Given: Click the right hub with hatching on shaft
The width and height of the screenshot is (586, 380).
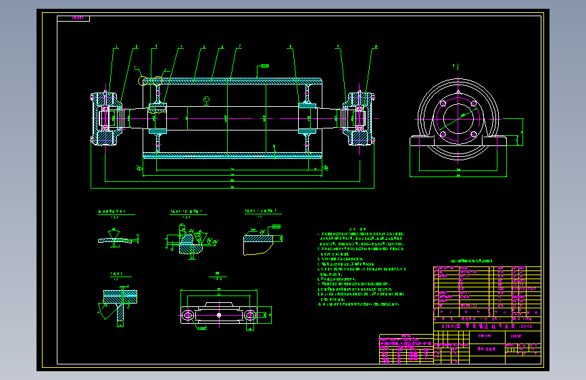Looking at the screenshot, I should pyautogui.click(x=308, y=118).
